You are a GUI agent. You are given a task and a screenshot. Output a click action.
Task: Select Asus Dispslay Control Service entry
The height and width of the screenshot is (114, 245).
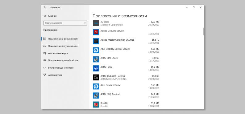(115, 49)
